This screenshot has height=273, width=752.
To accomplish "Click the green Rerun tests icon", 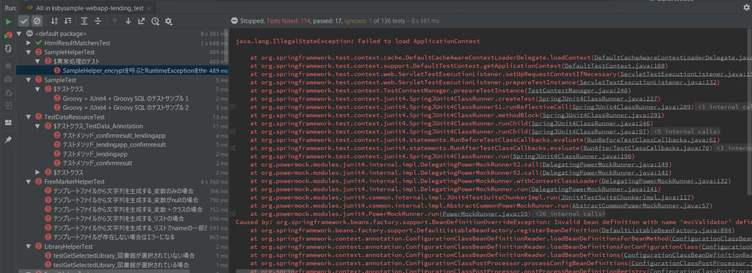I will 8,21.
